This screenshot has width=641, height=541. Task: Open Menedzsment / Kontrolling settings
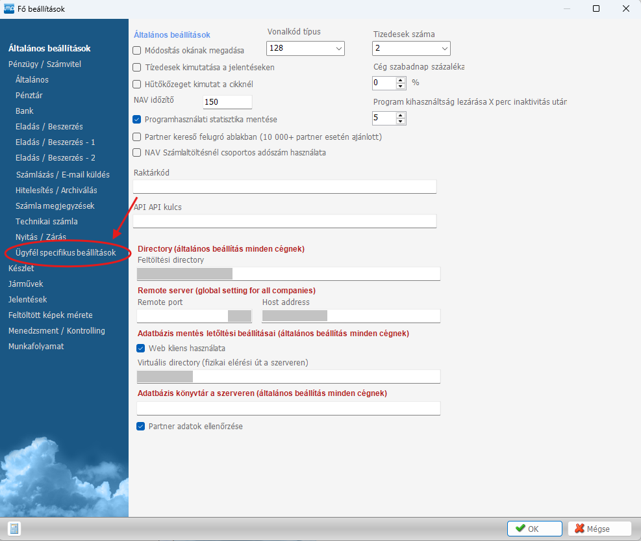57,330
